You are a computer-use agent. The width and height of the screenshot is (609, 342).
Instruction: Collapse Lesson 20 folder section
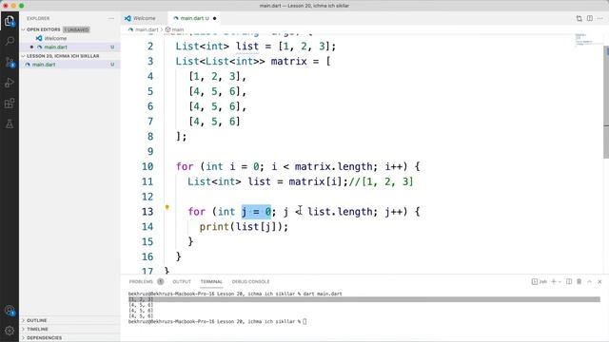[x=23, y=56]
